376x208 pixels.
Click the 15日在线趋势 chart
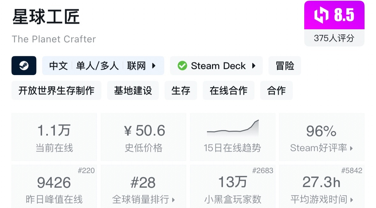[232, 137]
